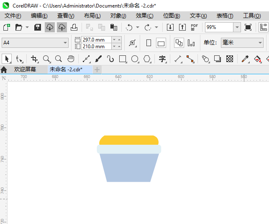
Task: Click the Cut icon in the toolbar
Action: (90, 27)
